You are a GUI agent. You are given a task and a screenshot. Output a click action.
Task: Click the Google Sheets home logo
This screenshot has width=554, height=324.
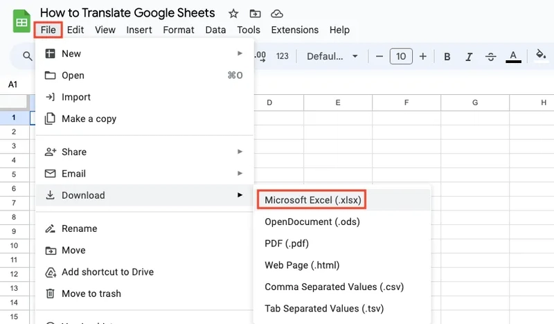[21, 21]
